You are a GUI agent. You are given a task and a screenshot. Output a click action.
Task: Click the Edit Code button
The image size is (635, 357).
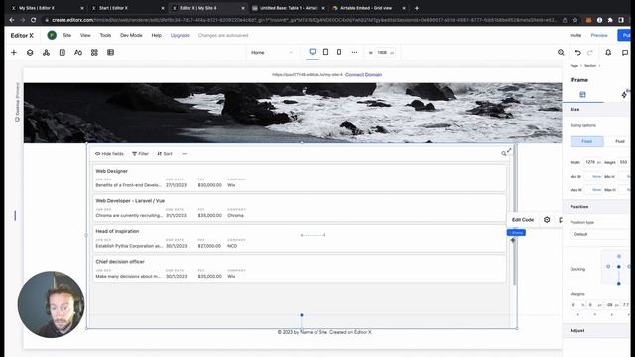(523, 220)
